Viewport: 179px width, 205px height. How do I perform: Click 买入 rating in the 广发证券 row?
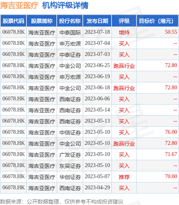tap(124, 155)
